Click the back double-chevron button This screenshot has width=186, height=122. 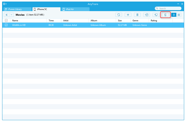point(7,15)
